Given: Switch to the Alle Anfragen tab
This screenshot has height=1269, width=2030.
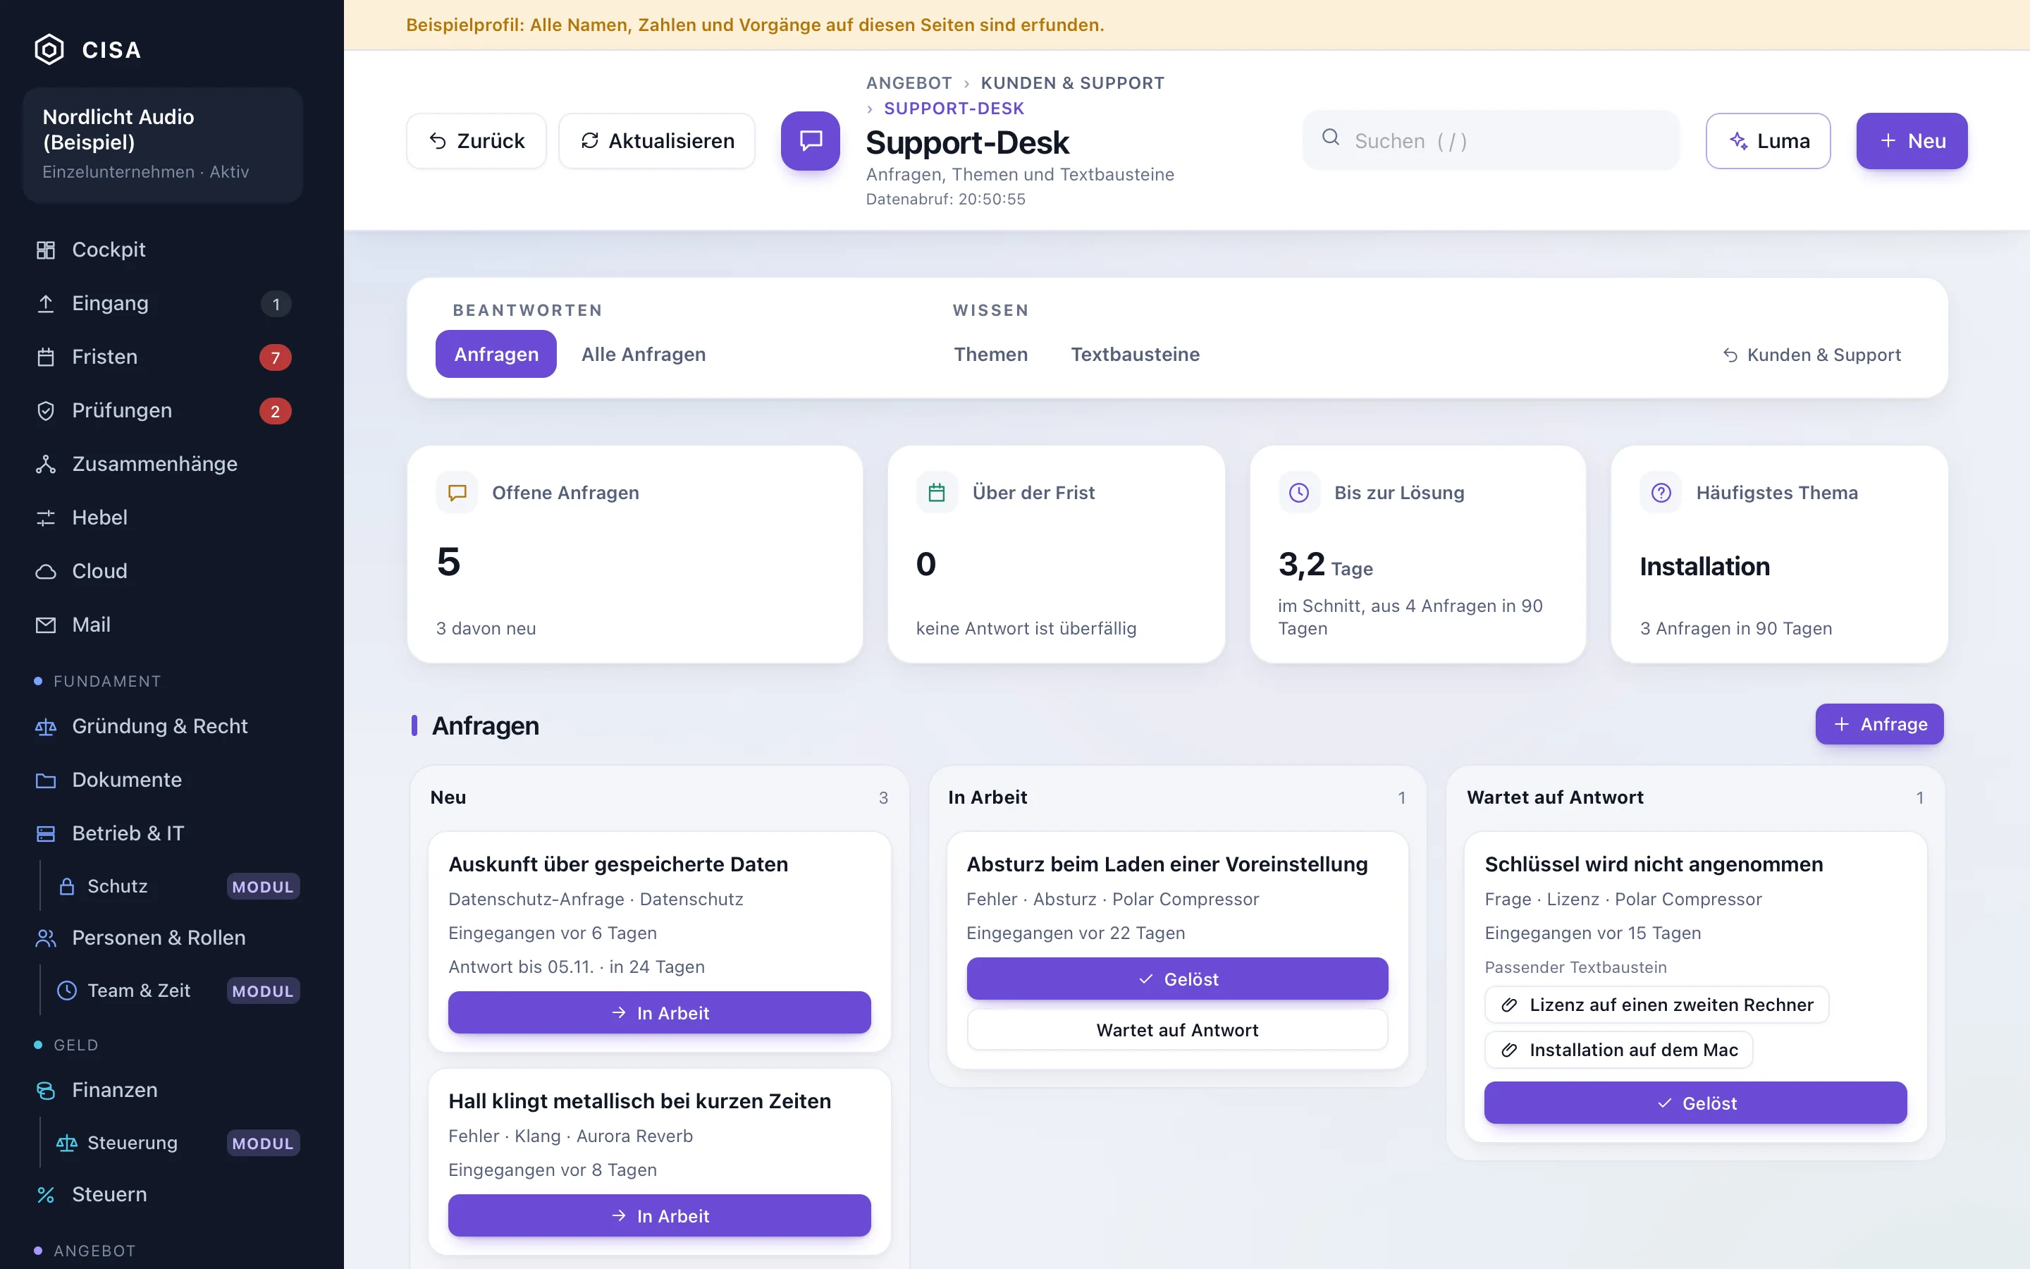Looking at the screenshot, I should click(644, 354).
